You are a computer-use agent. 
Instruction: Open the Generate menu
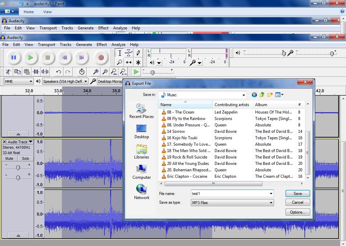pyautogui.click(x=84, y=45)
